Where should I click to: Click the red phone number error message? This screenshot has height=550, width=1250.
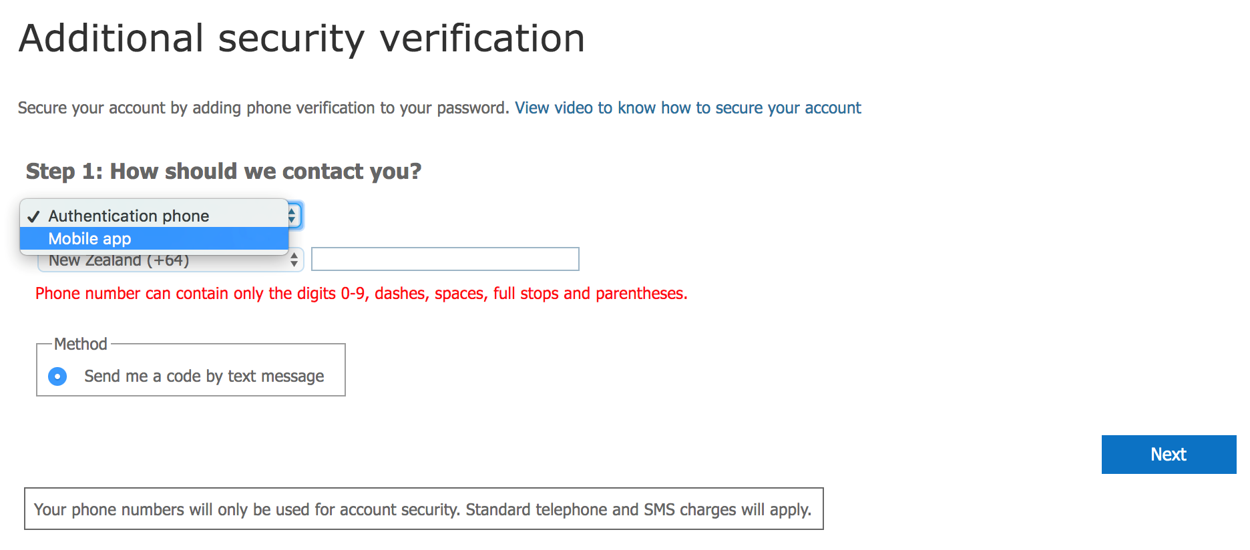coord(361,294)
